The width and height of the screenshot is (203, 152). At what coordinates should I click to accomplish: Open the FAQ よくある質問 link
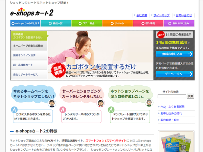point(172,107)
